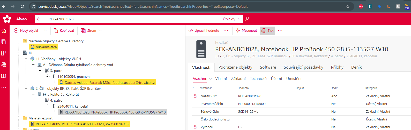Collapse the Majetek export folder node
The width and height of the screenshot is (411, 130).
click(x=19, y=118)
